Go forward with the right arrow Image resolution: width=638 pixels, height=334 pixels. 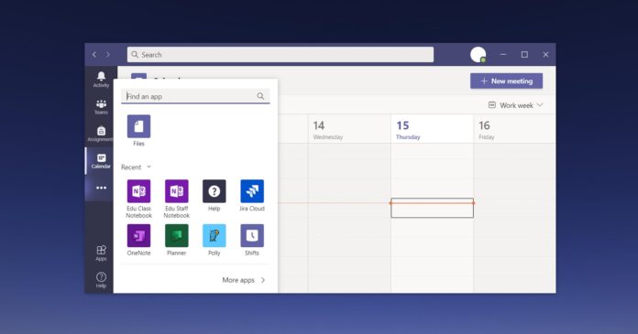pyautogui.click(x=108, y=55)
